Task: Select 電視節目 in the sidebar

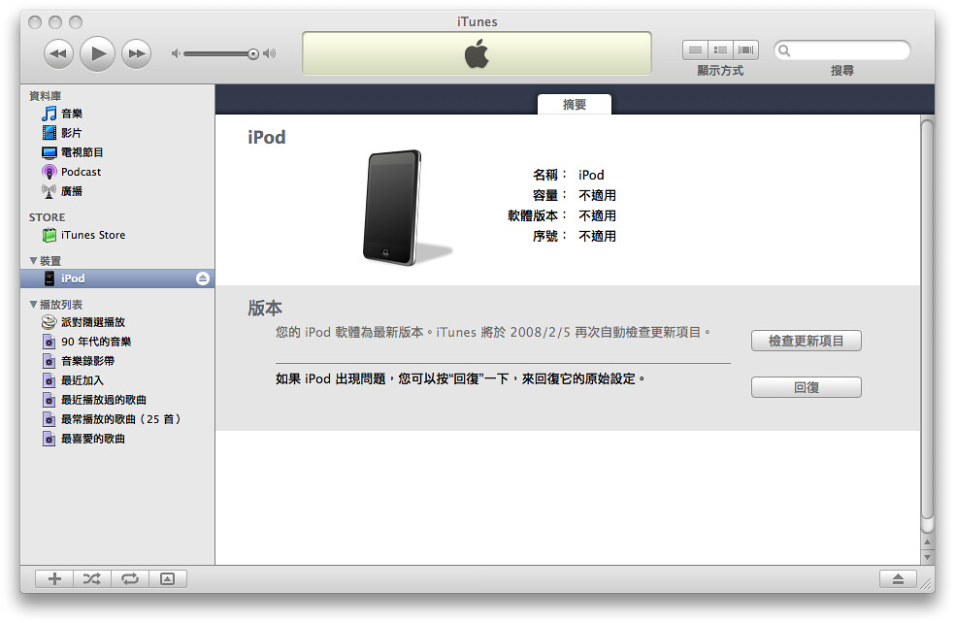Action: point(76,152)
